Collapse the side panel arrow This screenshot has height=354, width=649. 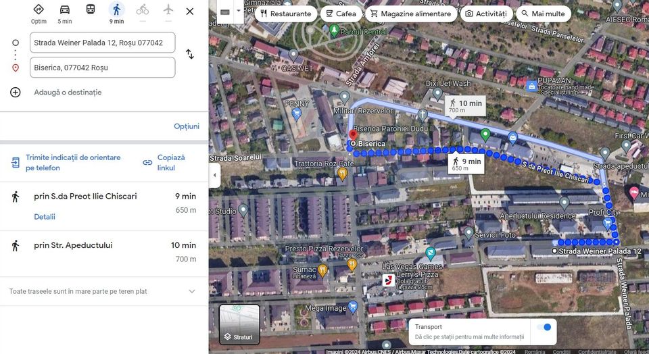tap(215, 176)
